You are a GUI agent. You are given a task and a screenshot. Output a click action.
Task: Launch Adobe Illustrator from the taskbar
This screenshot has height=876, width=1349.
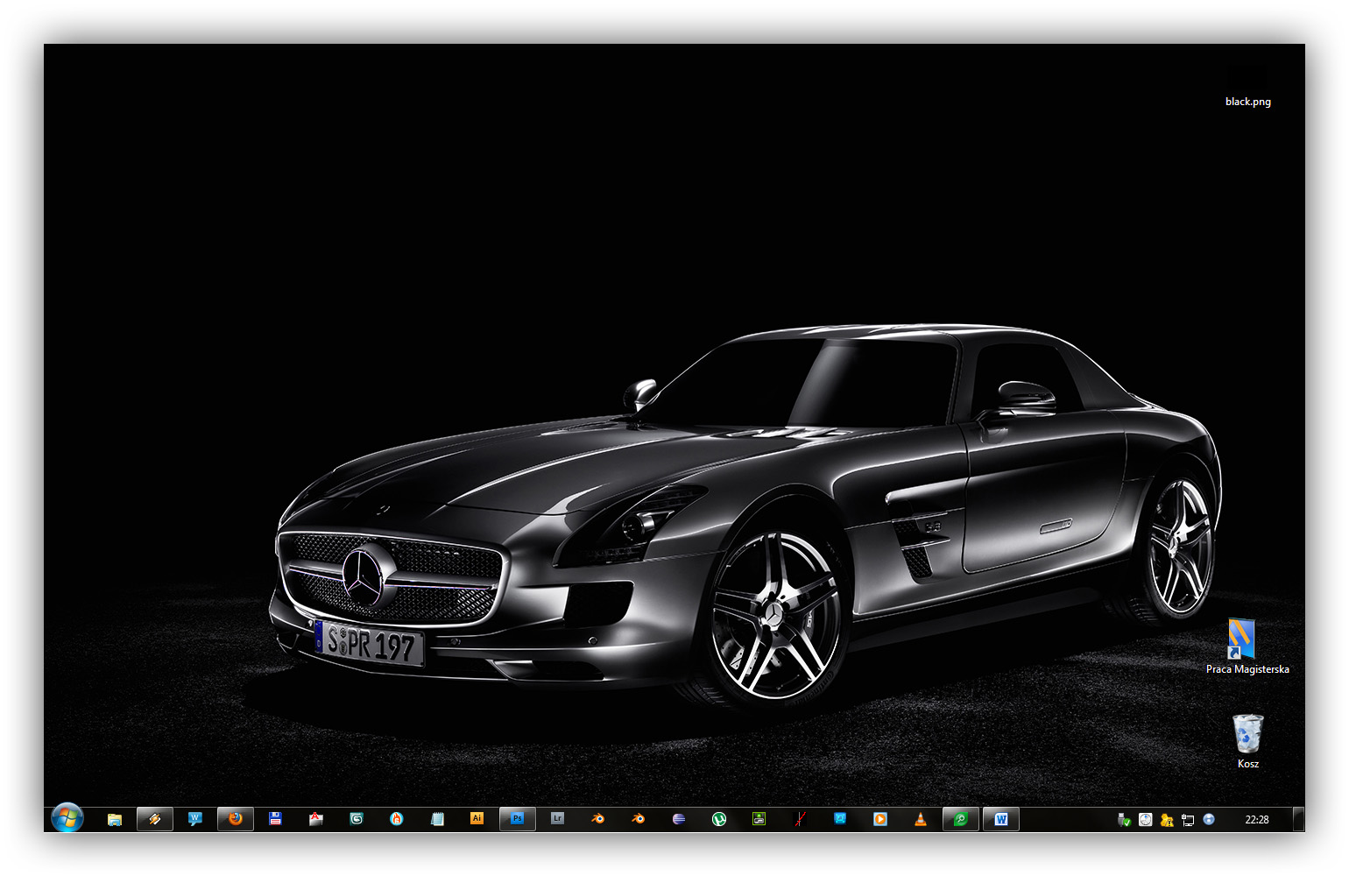click(x=477, y=819)
